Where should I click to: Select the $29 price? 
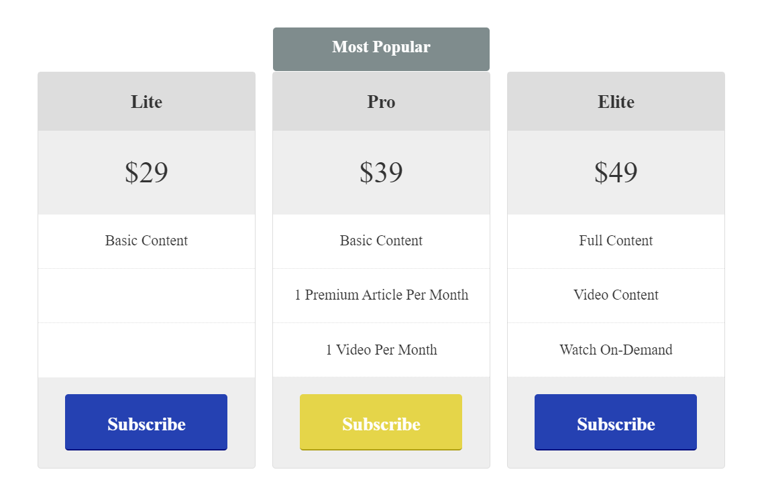click(146, 172)
